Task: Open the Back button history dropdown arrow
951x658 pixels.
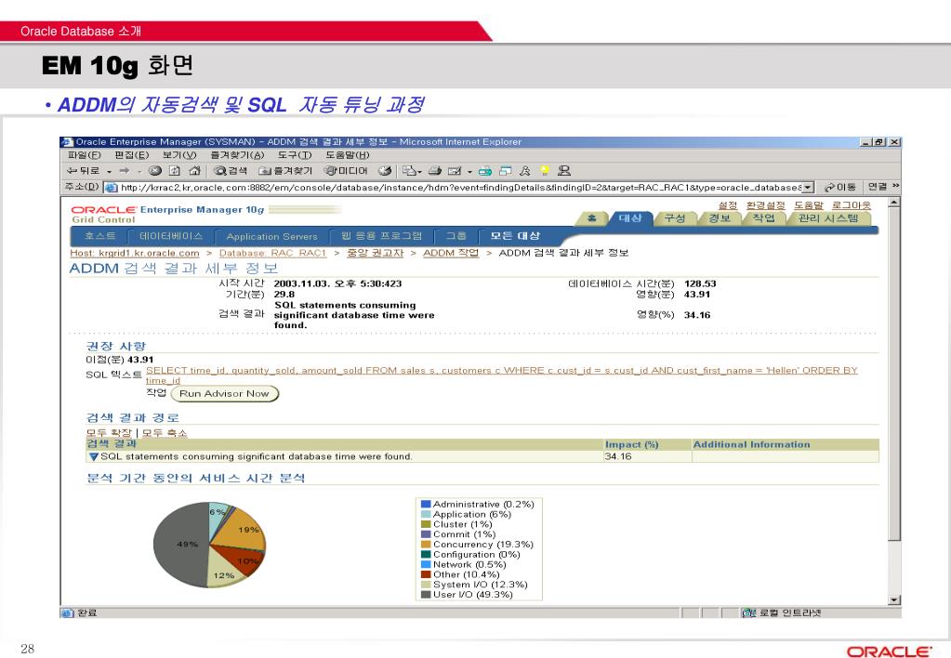Action: click(x=109, y=172)
